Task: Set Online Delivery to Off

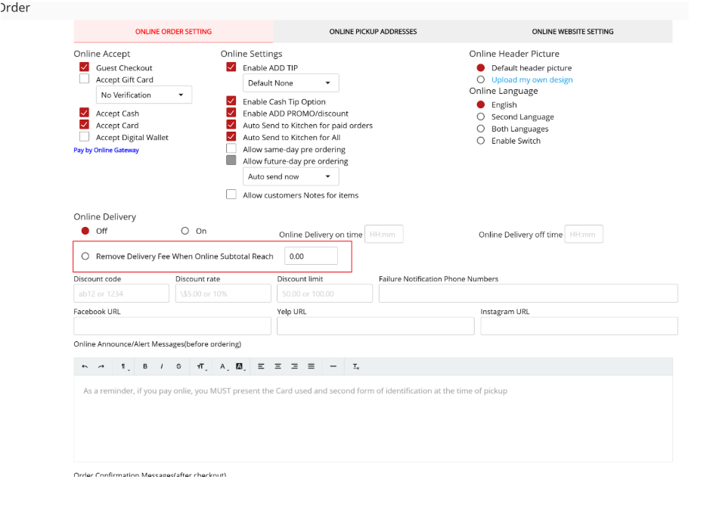Action: [85, 231]
